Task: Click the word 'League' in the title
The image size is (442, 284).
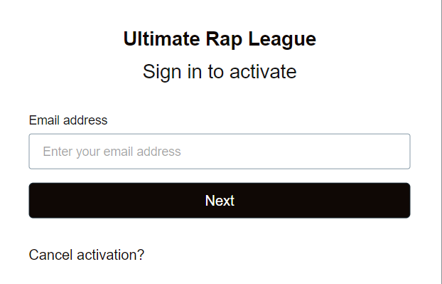Action: point(282,39)
